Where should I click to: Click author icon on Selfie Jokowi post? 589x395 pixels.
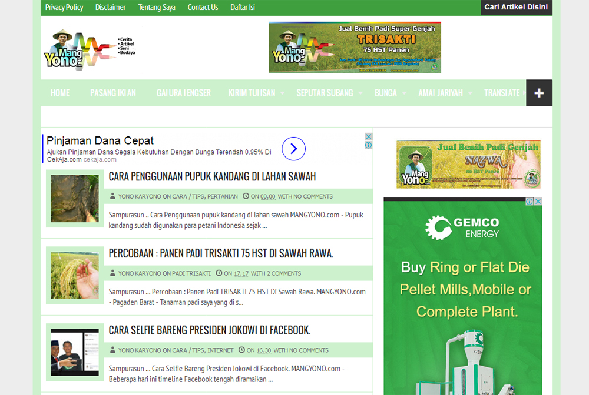(x=112, y=350)
